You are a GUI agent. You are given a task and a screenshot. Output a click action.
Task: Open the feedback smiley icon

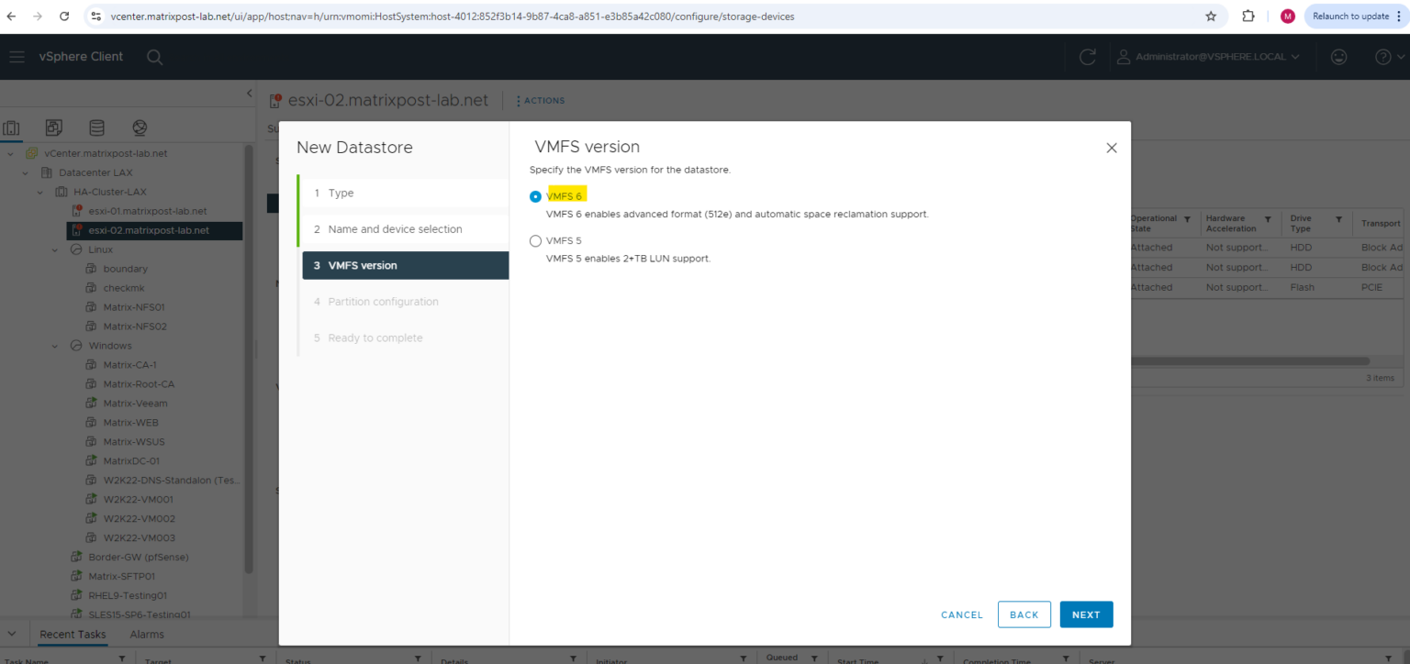pyautogui.click(x=1338, y=57)
